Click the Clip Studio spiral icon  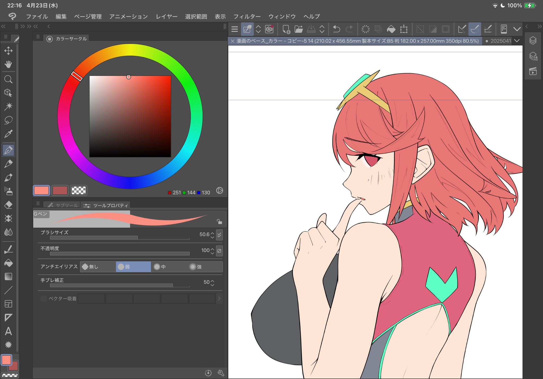click(x=269, y=29)
